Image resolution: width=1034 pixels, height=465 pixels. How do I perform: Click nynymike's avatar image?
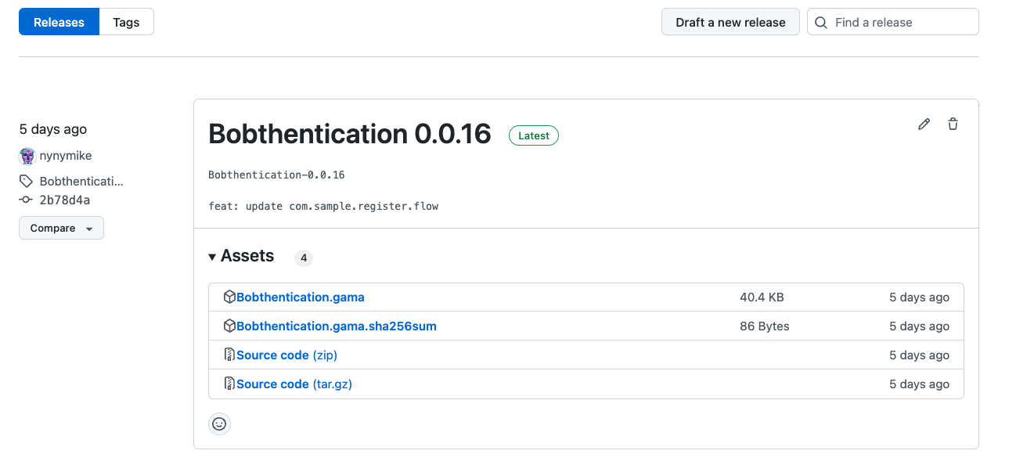point(27,156)
